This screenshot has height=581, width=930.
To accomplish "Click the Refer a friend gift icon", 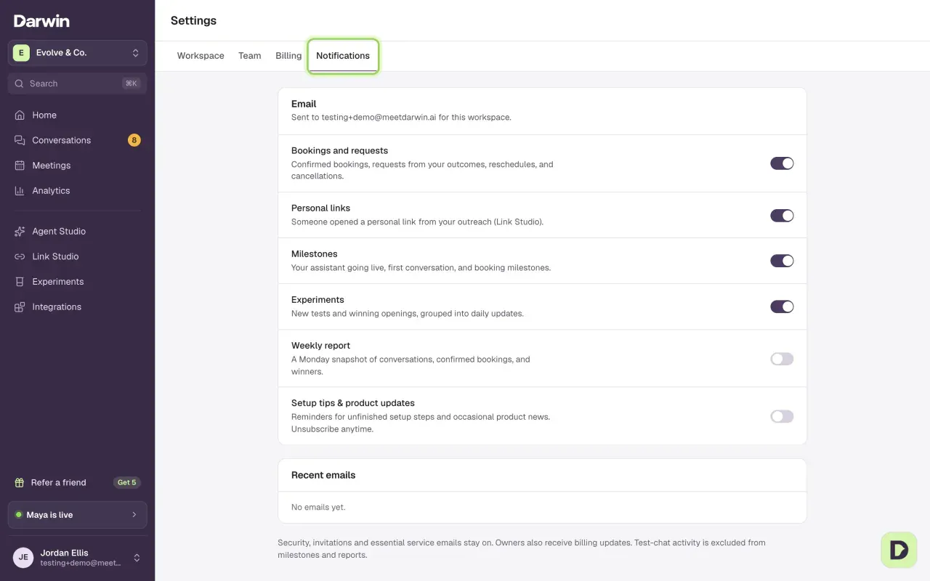I will (20, 482).
